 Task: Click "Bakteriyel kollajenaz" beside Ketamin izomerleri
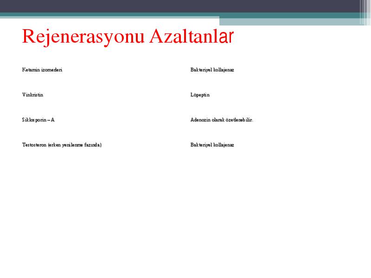212,70
